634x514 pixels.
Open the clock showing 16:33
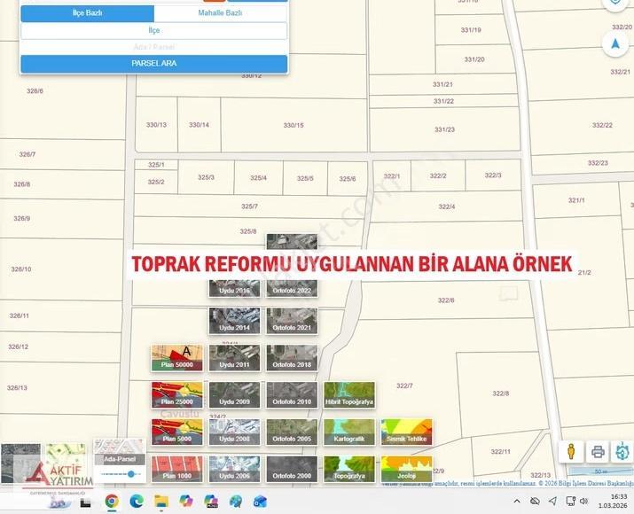[613, 501]
